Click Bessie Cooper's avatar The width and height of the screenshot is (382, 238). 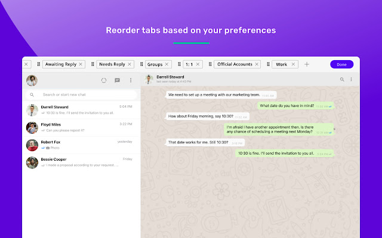[x=32, y=162]
